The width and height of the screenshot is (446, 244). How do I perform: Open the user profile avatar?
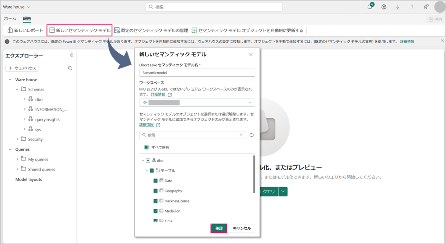pos(440,7)
